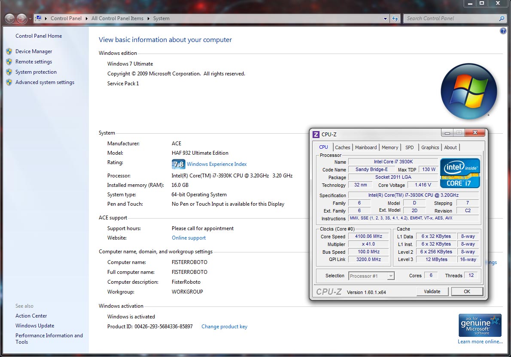Open Advanced system settings from sidebar
511x357 pixels.
(45, 82)
